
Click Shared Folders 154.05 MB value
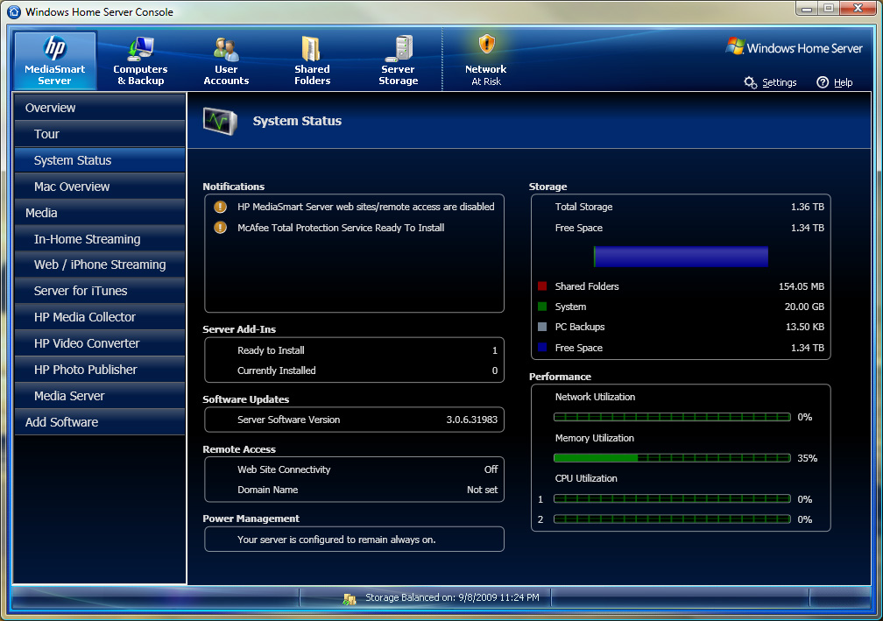click(802, 286)
